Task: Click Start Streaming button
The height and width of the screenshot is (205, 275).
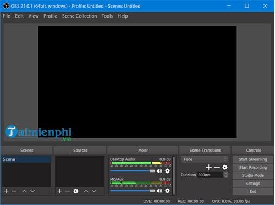Action: pos(253,159)
